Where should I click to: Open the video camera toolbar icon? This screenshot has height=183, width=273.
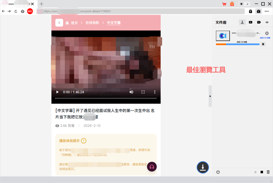[259, 11]
